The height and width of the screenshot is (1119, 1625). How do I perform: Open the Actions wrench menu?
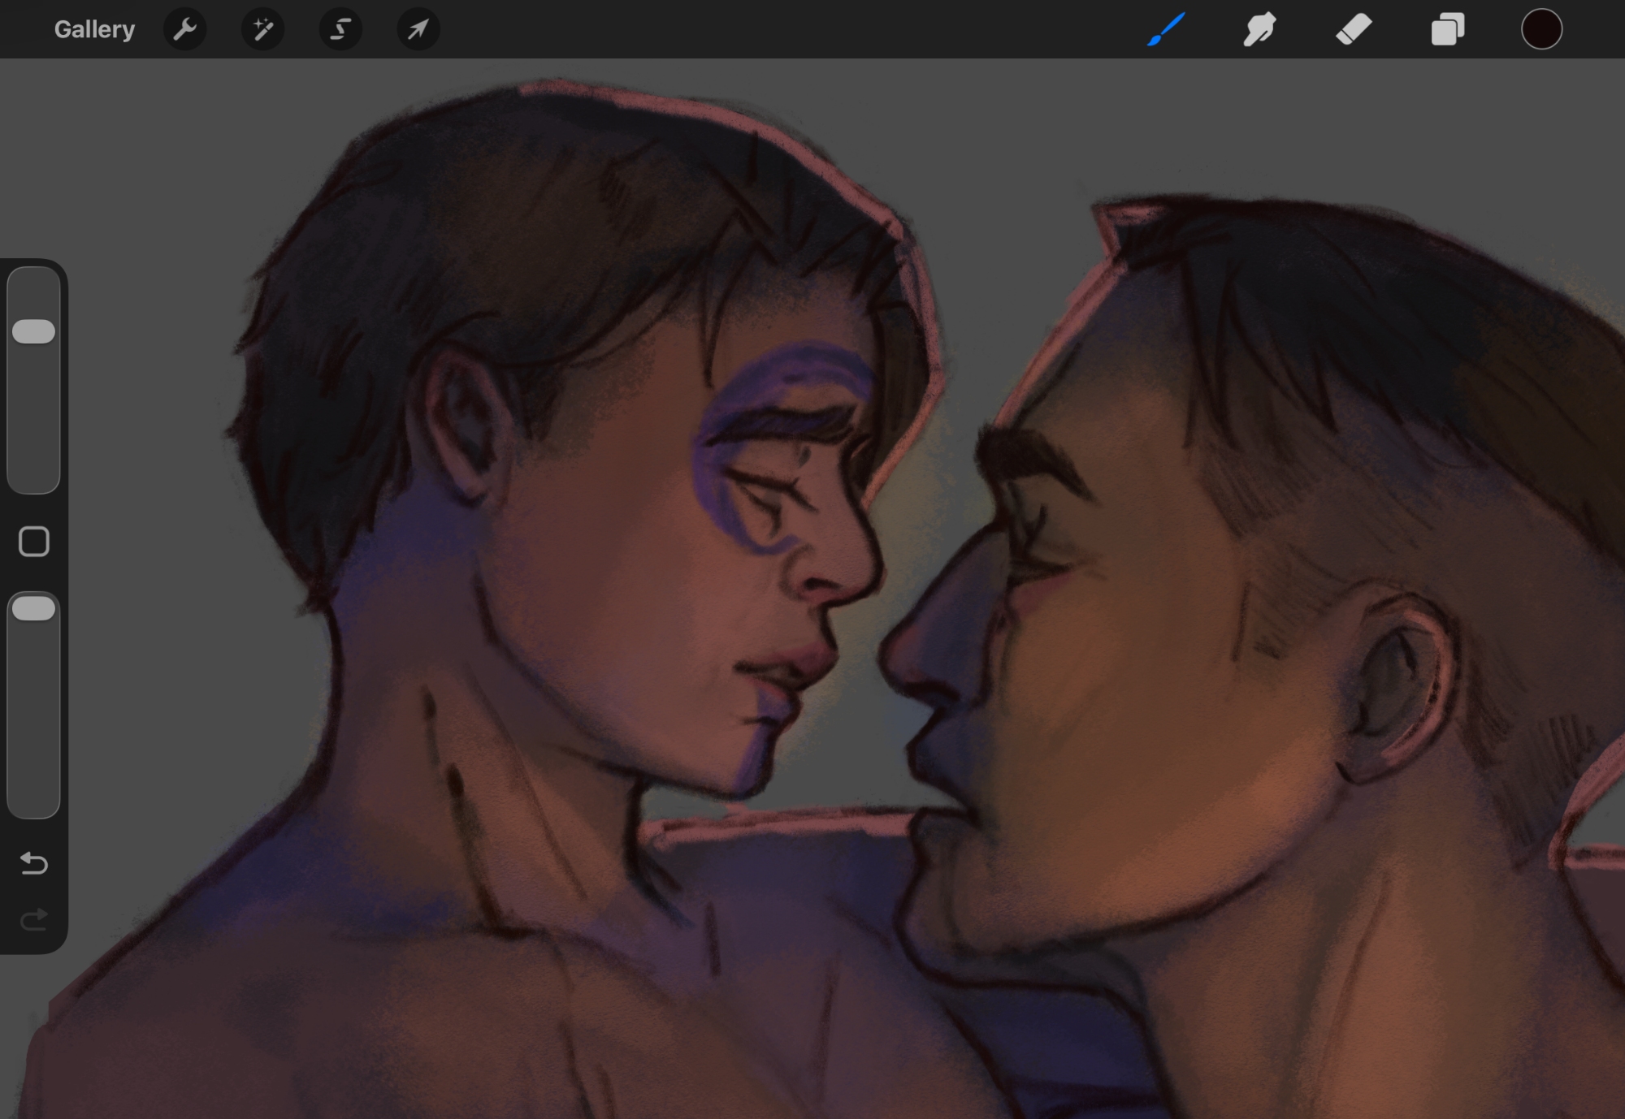(x=185, y=30)
